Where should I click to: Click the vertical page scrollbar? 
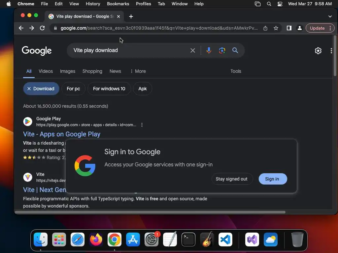335,56
